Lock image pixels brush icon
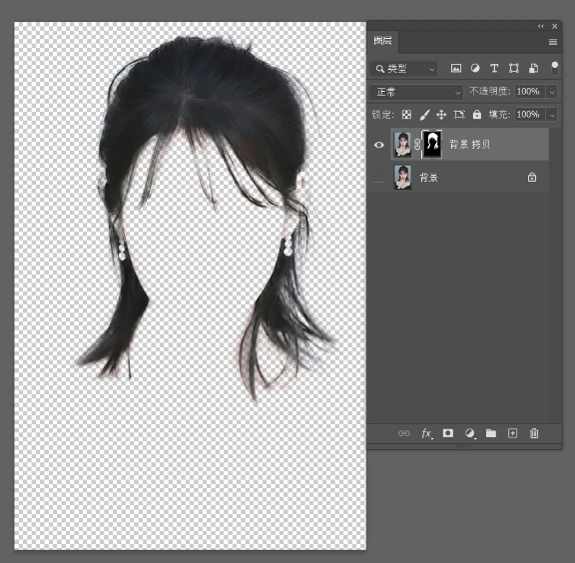This screenshot has width=575, height=563. (424, 115)
